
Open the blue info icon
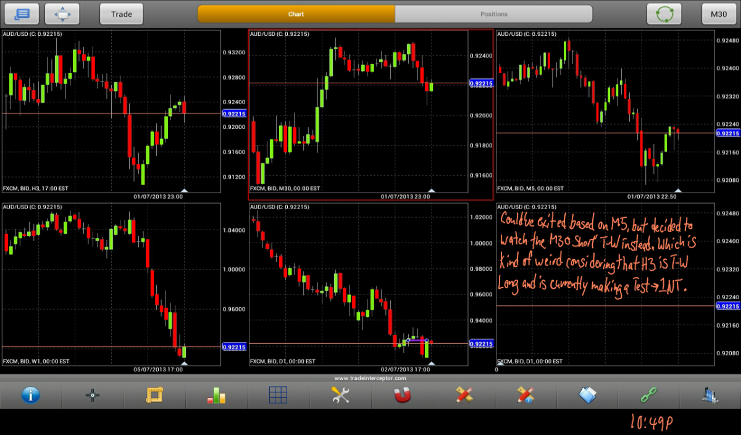coord(30,395)
